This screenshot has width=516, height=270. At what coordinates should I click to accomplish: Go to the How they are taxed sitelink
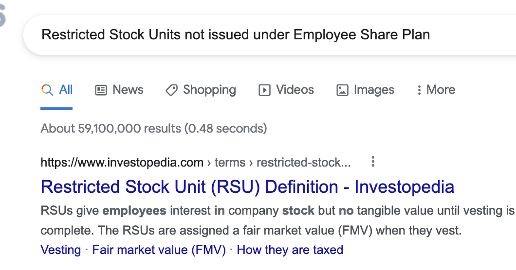tap(290, 250)
